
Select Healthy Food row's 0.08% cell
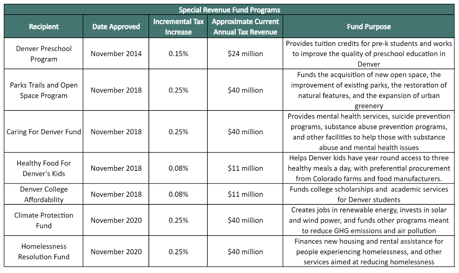tap(178, 168)
